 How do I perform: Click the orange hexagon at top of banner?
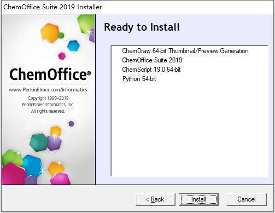coord(50,33)
